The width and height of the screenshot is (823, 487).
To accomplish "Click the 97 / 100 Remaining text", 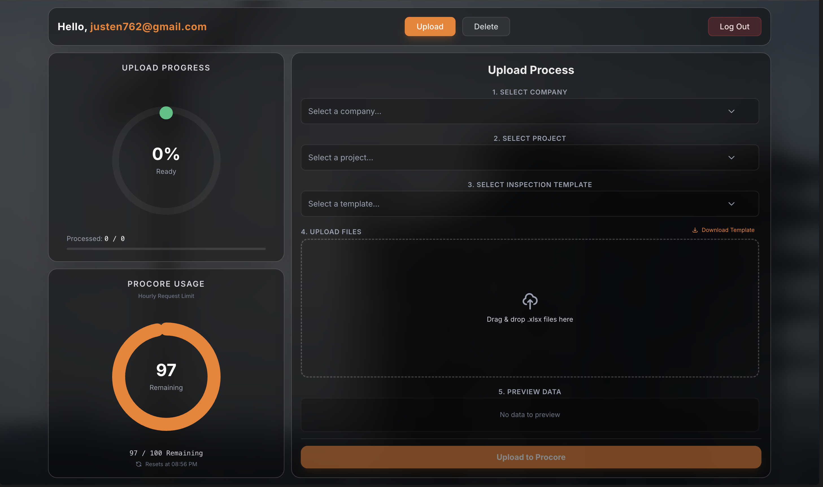I will pyautogui.click(x=166, y=453).
